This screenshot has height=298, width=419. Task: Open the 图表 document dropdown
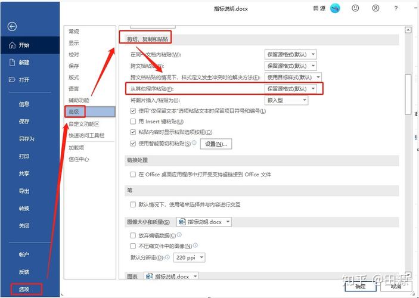coord(171,276)
